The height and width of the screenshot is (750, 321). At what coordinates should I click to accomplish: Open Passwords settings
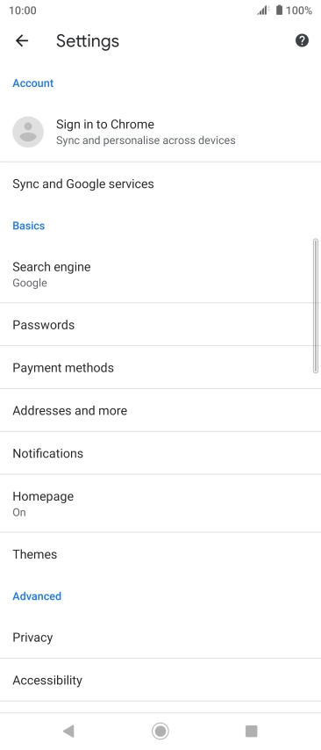point(160,324)
